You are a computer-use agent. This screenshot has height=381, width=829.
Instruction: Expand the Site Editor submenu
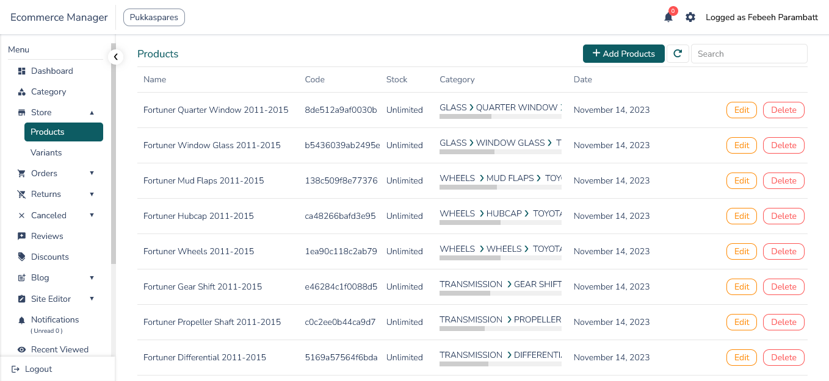[x=92, y=299]
